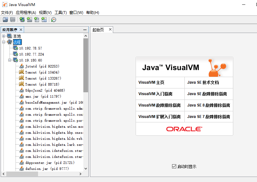Viewport: 257px width, 182px height.
Task: Click the Java icon beside Jstatd (pid 92253)
Action: click(x=22, y=66)
